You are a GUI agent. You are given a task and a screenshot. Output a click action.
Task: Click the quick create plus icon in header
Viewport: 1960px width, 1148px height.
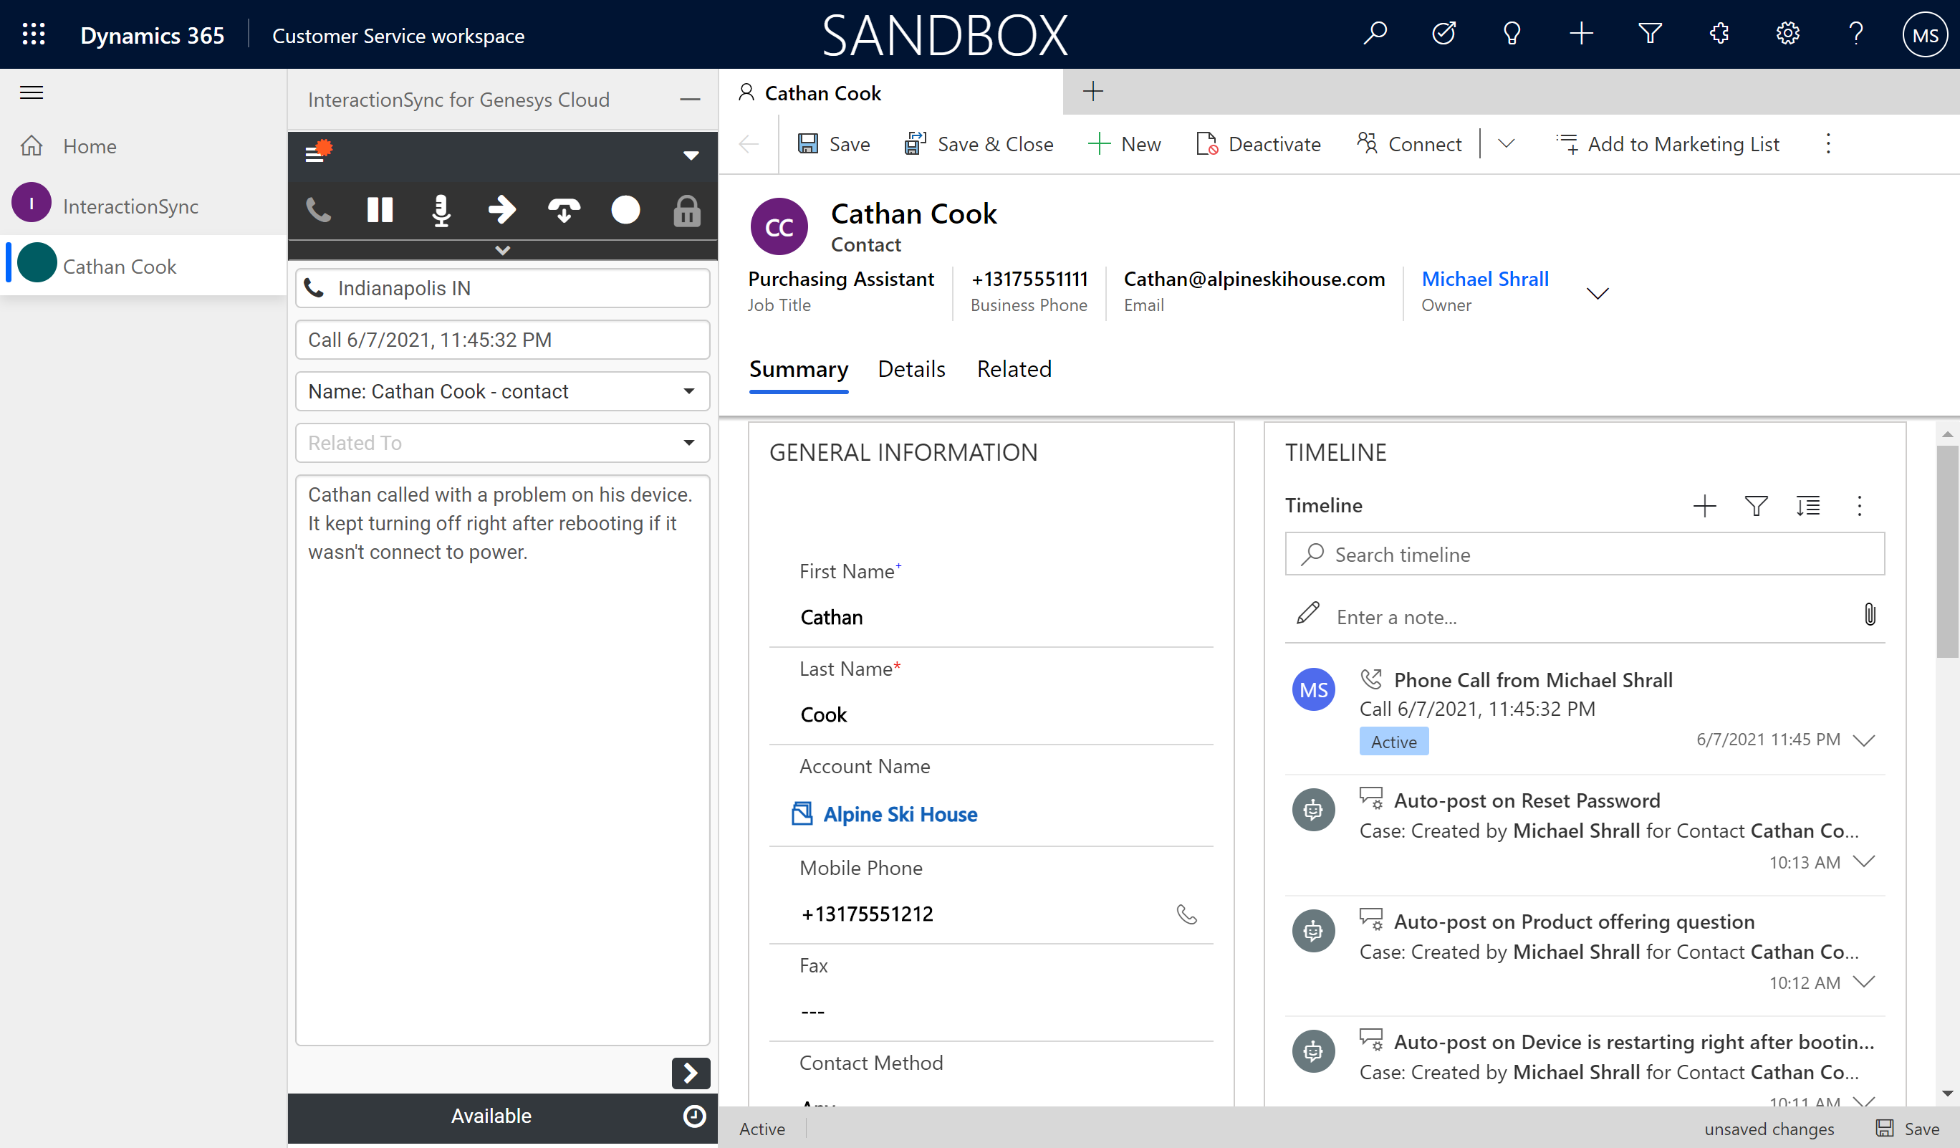(1581, 34)
